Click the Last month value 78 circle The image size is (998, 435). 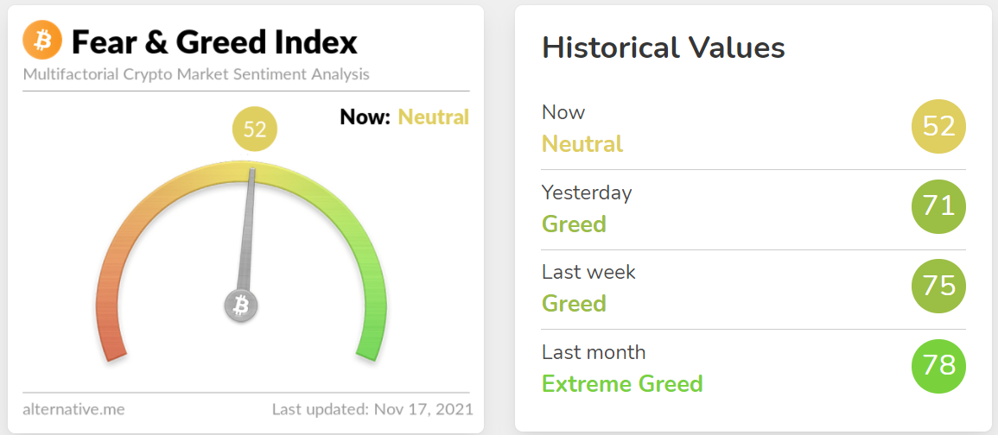(x=938, y=366)
